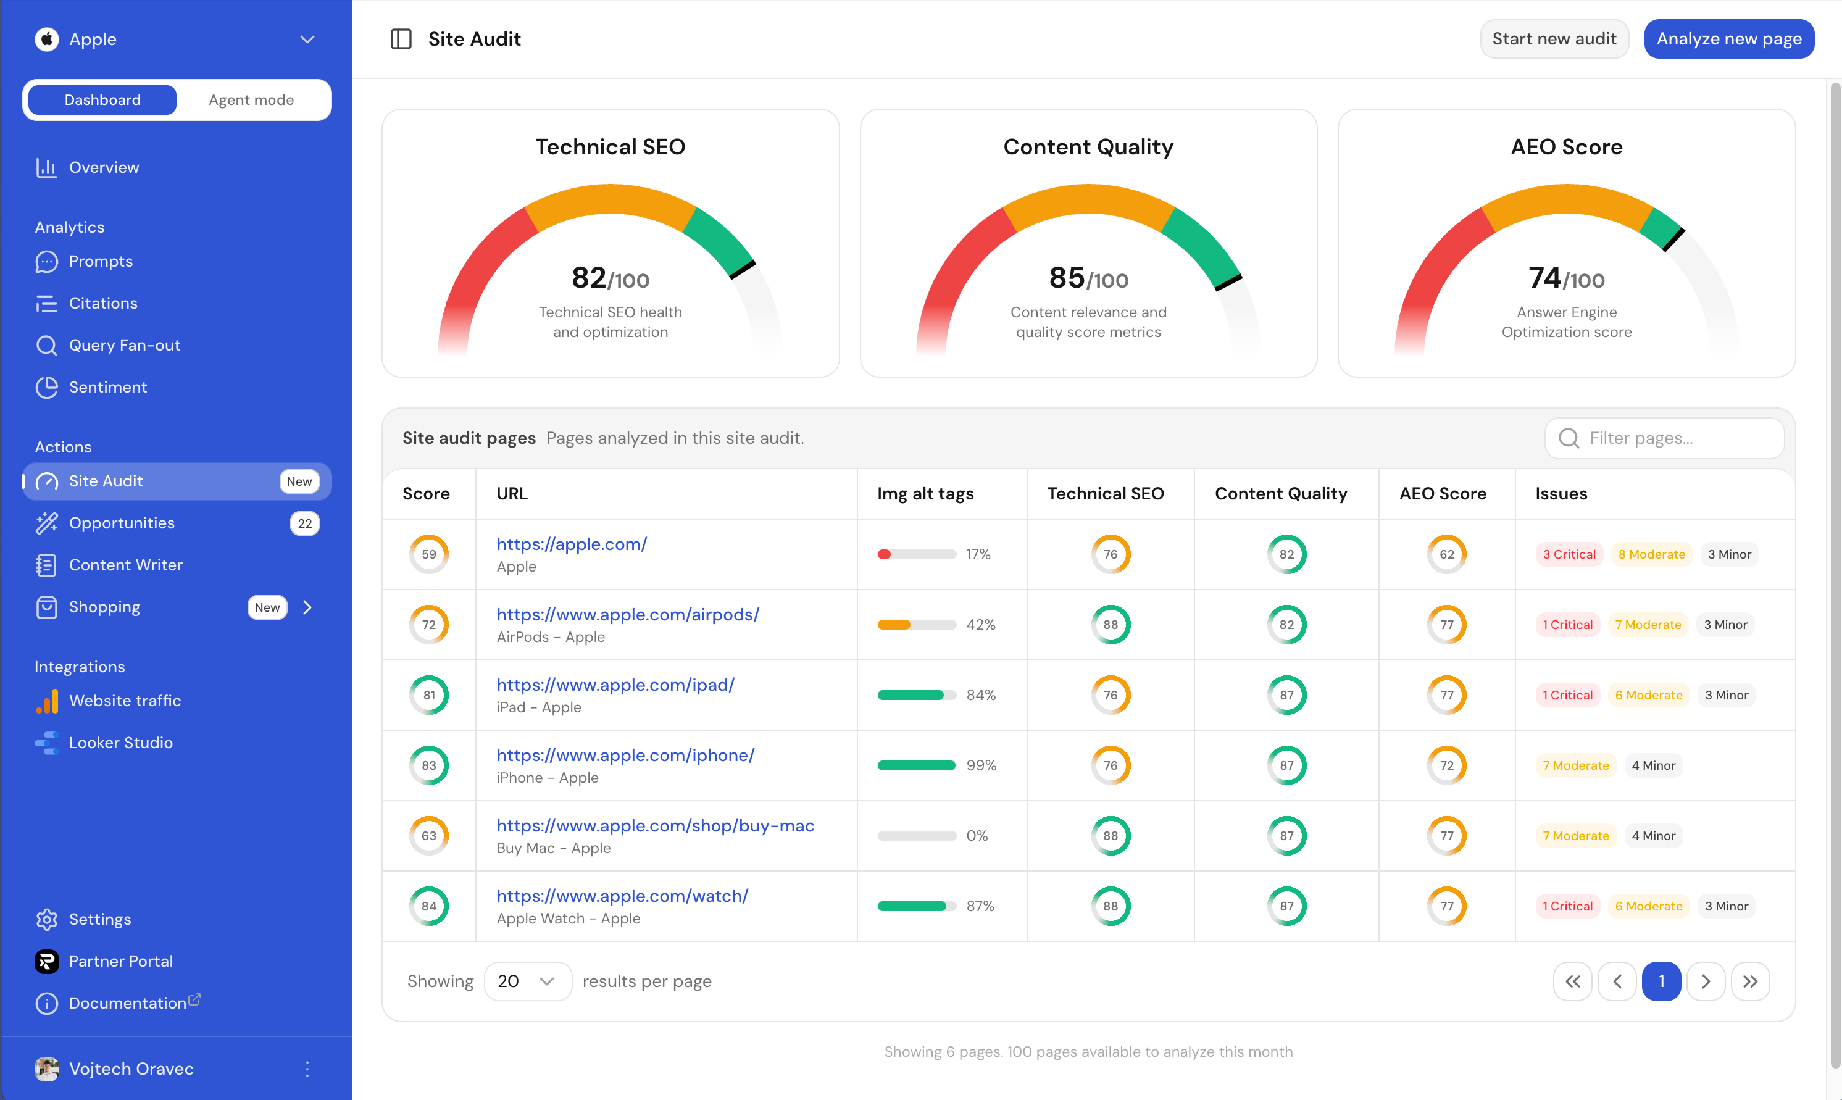
Task: Click into the Filter pages field
Action: (1664, 438)
